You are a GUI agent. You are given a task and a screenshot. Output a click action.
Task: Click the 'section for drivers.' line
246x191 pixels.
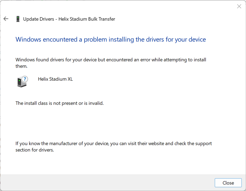(35, 150)
